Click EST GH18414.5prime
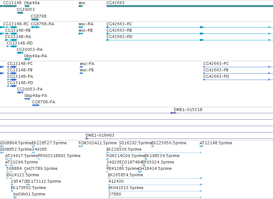 tap(155, 169)
